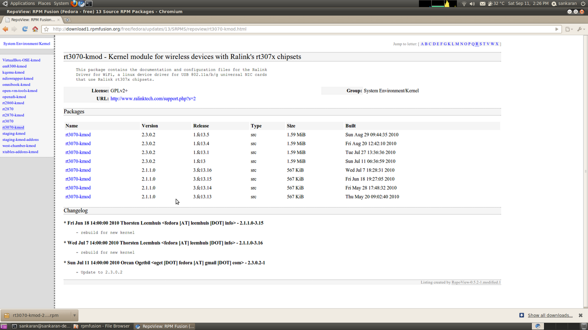
Task: Open the Ubuntu logo main menu icon
Action: (x=5, y=3)
